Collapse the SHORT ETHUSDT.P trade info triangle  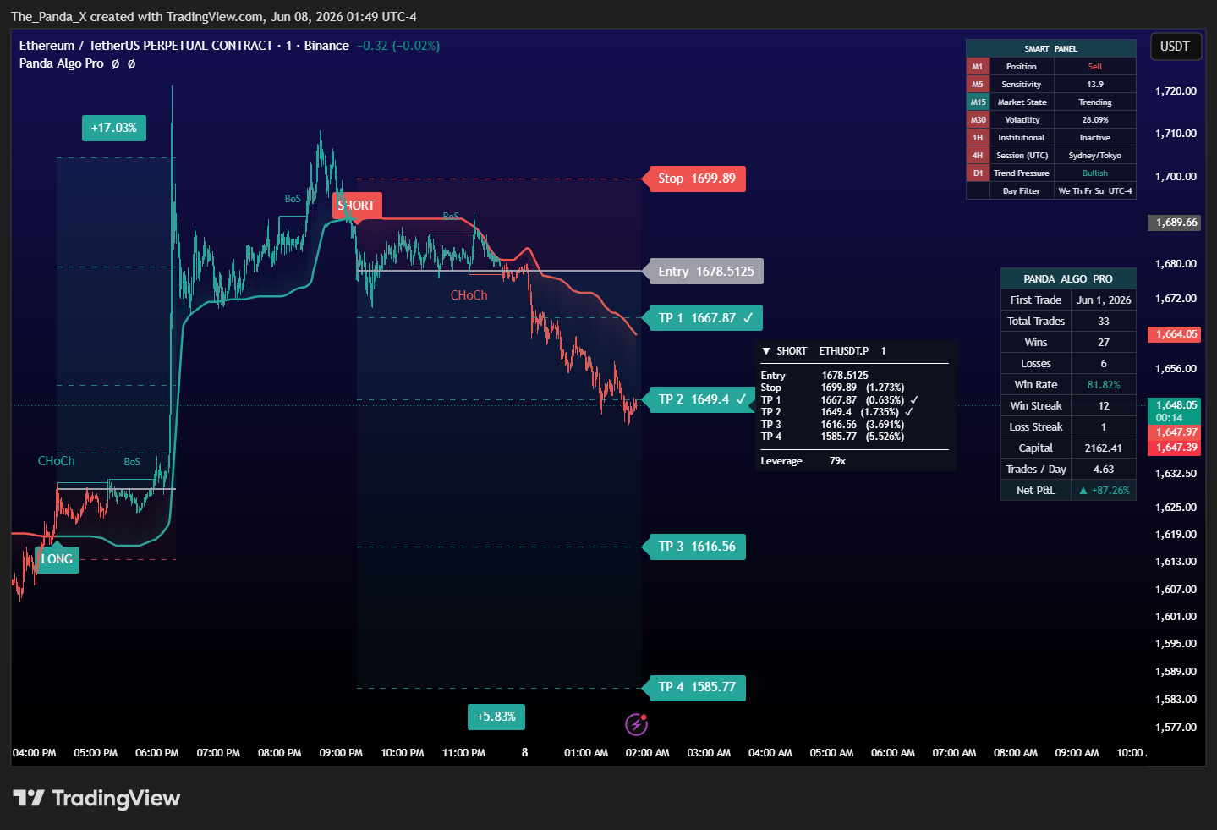[x=766, y=351]
